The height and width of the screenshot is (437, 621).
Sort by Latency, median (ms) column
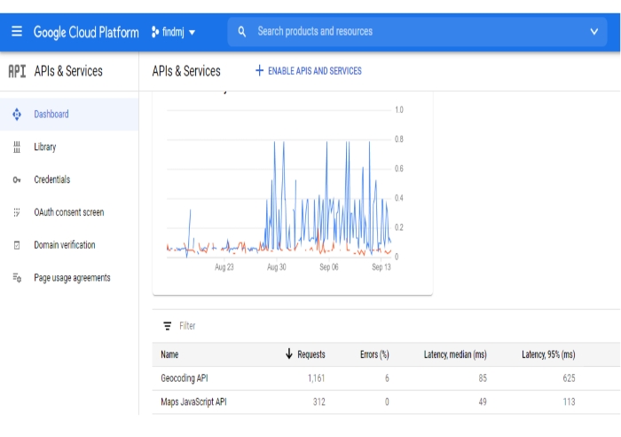(455, 354)
